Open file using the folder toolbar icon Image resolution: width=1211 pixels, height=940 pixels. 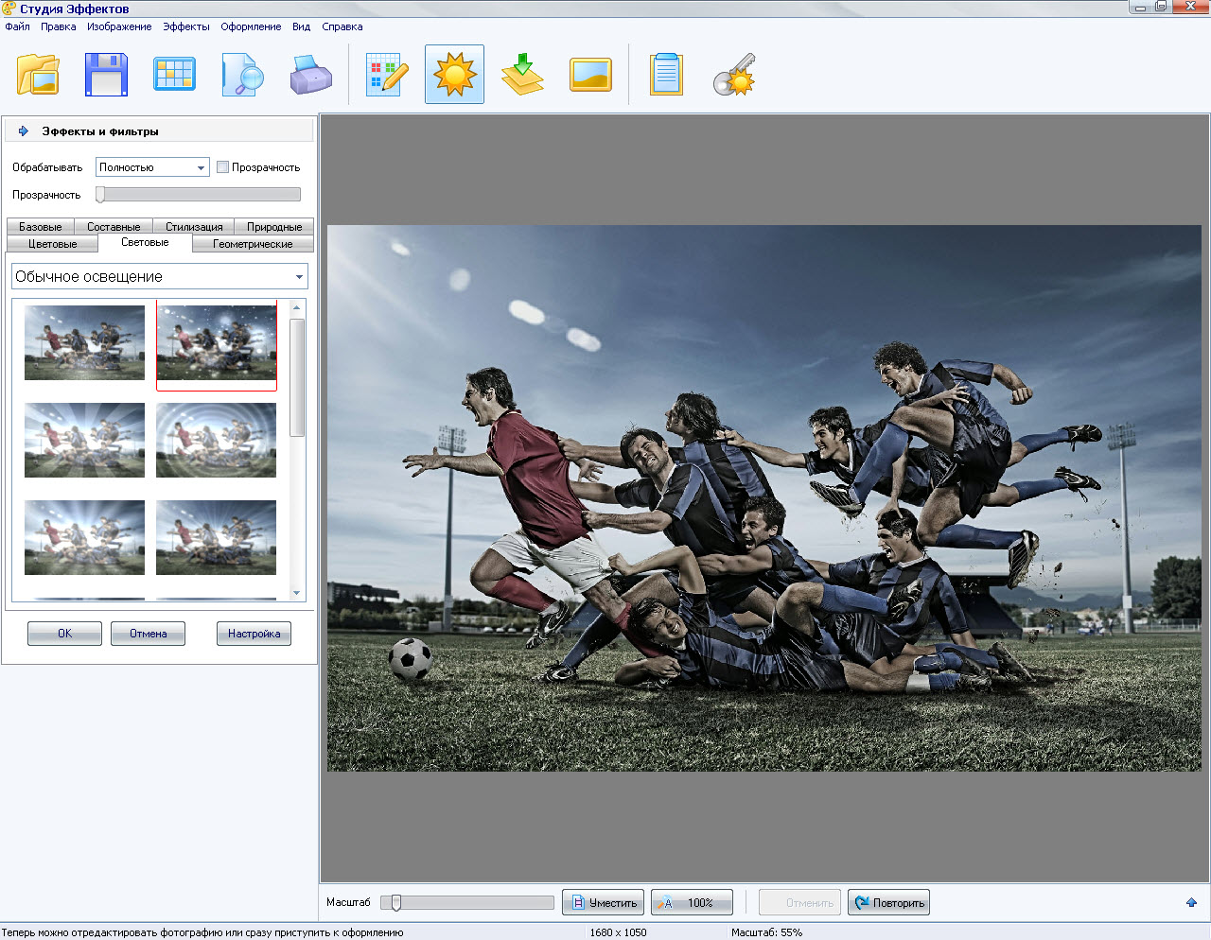pos(39,75)
